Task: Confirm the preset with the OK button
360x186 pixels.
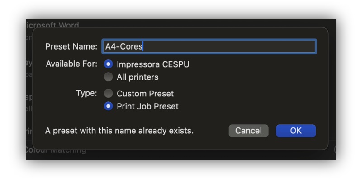Action: pyautogui.click(x=296, y=131)
